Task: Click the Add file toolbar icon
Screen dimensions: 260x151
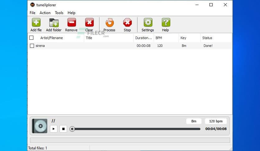Action: pyautogui.click(x=36, y=22)
